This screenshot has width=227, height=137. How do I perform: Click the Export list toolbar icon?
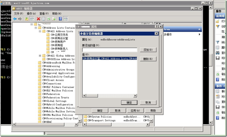54,19
